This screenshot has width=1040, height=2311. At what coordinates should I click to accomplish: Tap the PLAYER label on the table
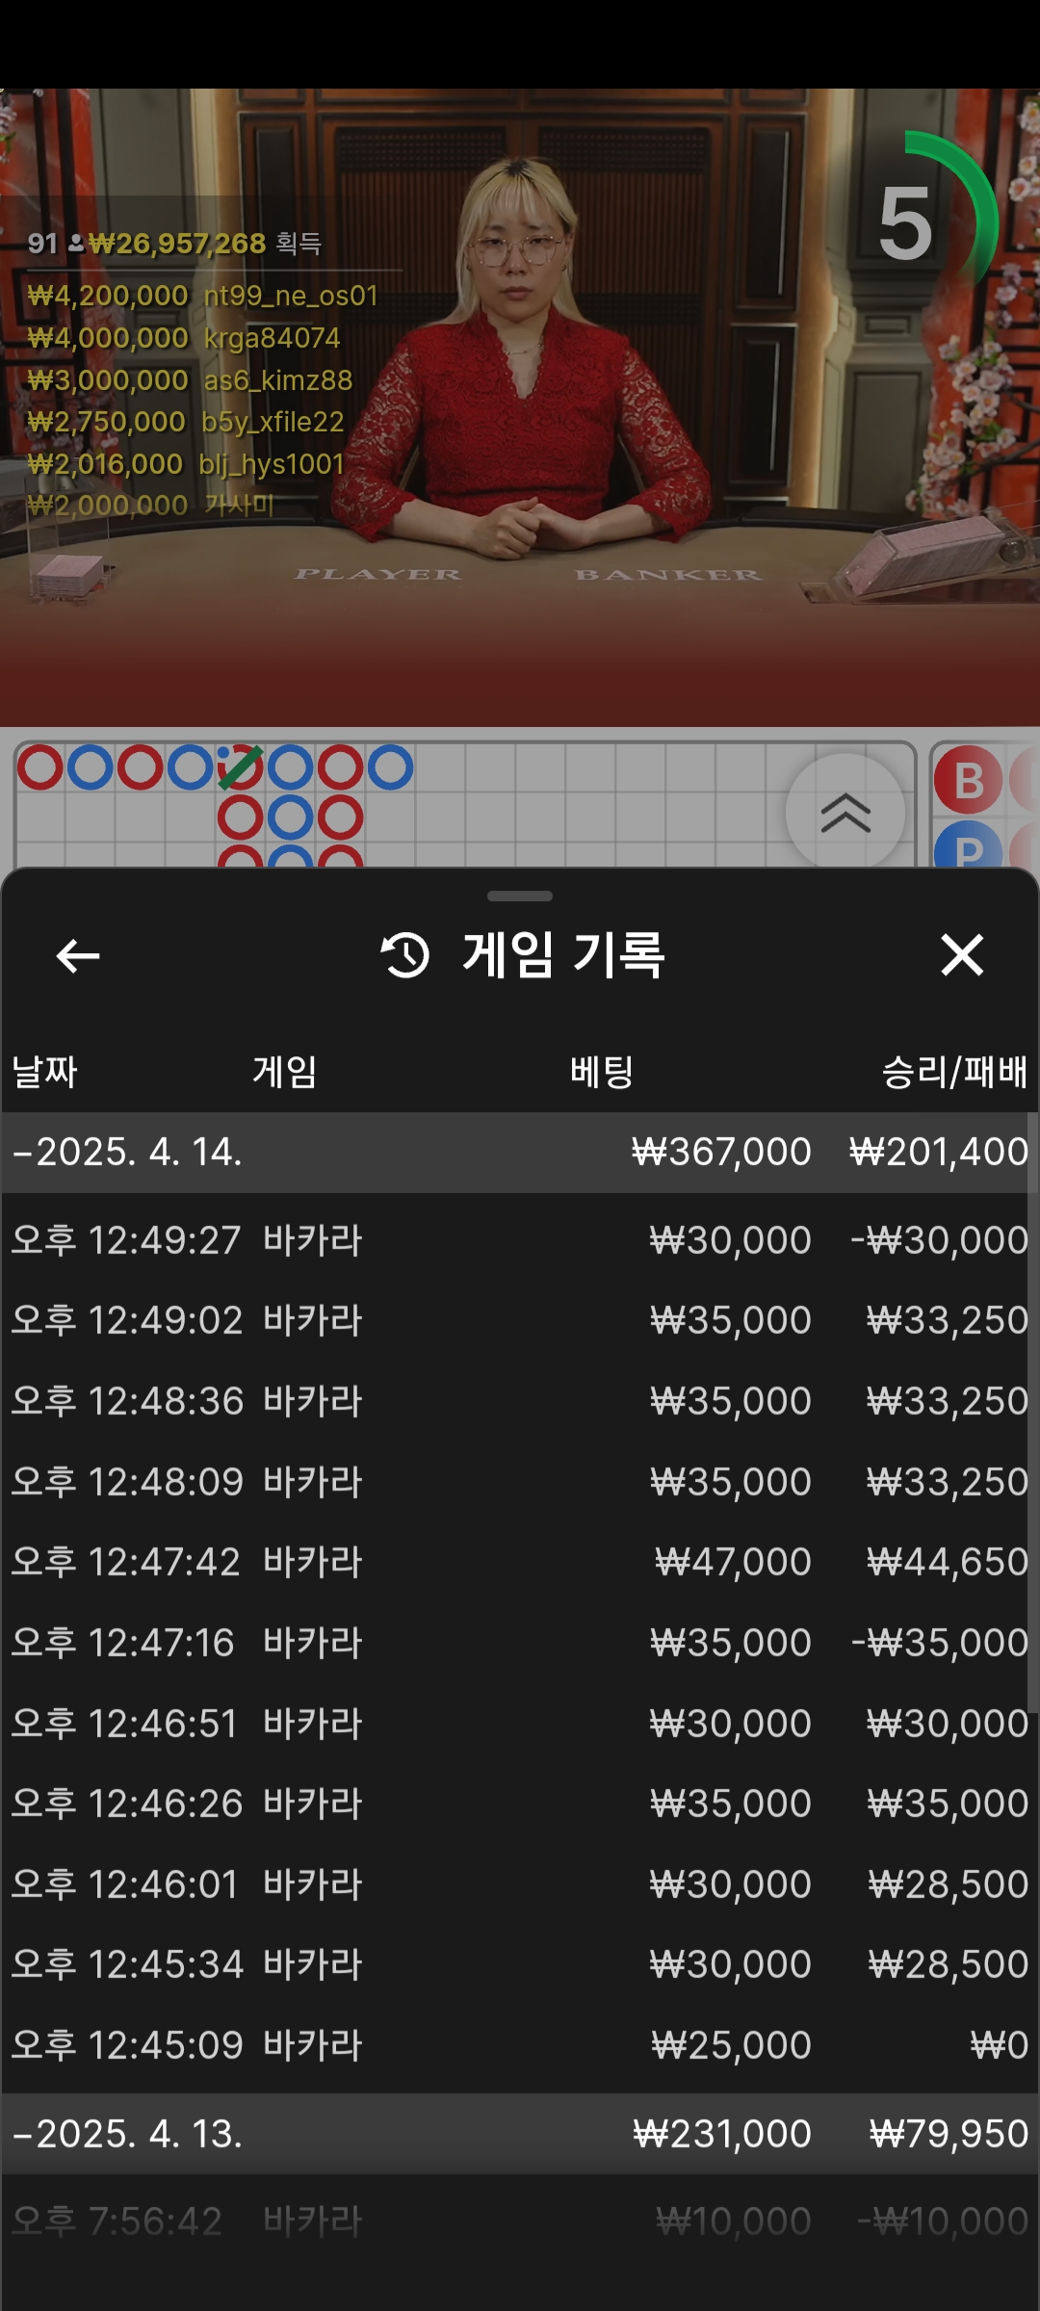tap(377, 575)
